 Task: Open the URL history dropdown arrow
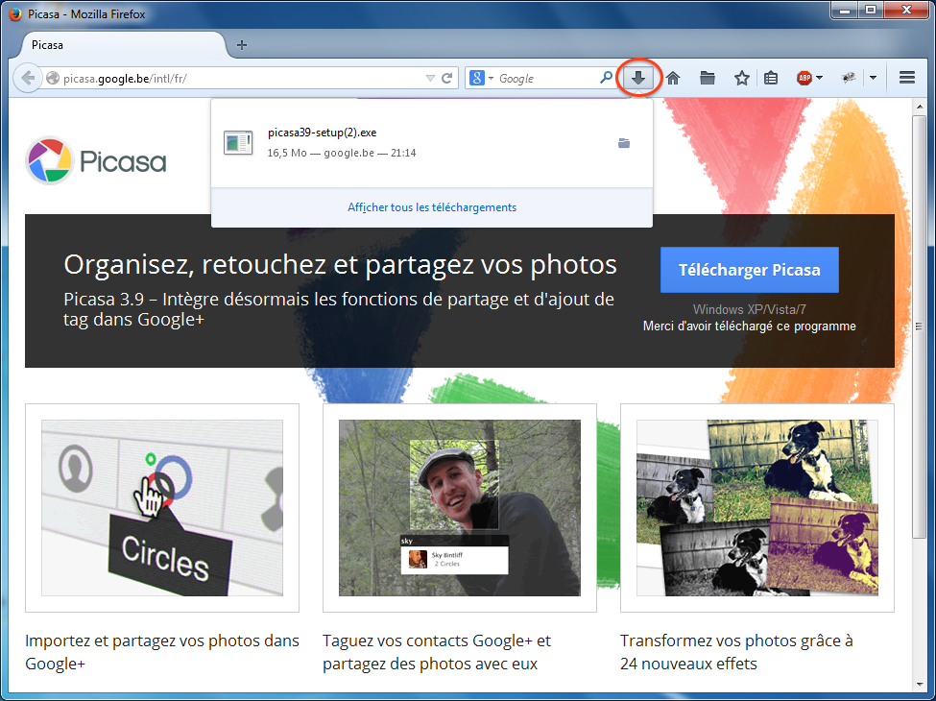(x=430, y=78)
